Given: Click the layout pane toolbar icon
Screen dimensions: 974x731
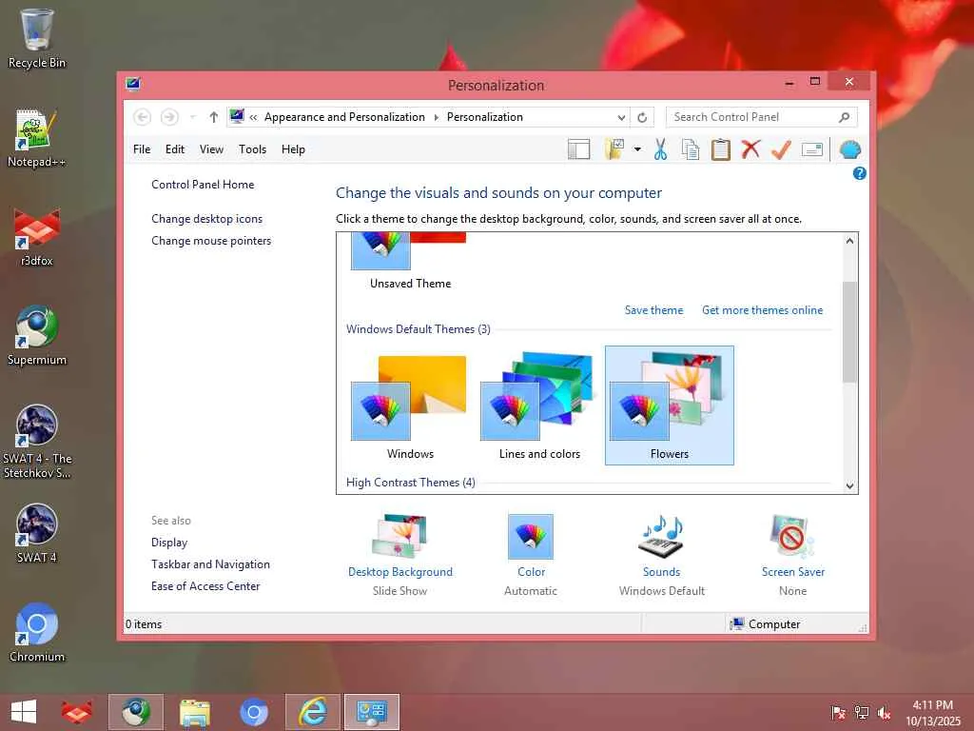Looking at the screenshot, I should click(578, 149).
